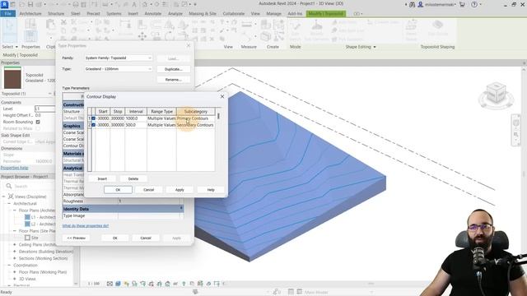Screen dimensions: 527x296
Task: Click the Crop View icon in view control bar
Action: coord(151,284)
